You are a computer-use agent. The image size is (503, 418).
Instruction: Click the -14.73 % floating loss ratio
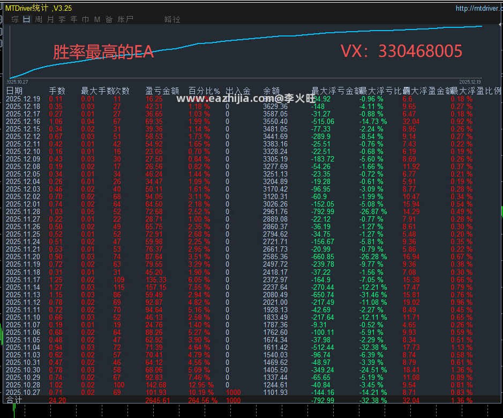tap(373, 121)
